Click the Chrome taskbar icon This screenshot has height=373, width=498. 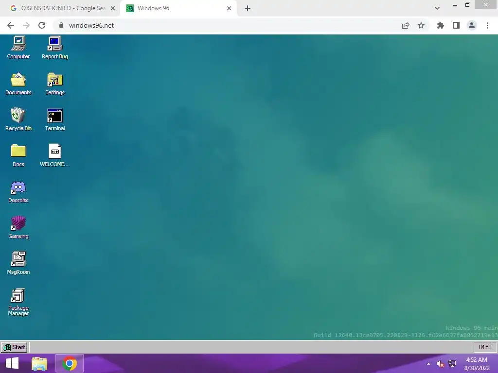tap(70, 363)
